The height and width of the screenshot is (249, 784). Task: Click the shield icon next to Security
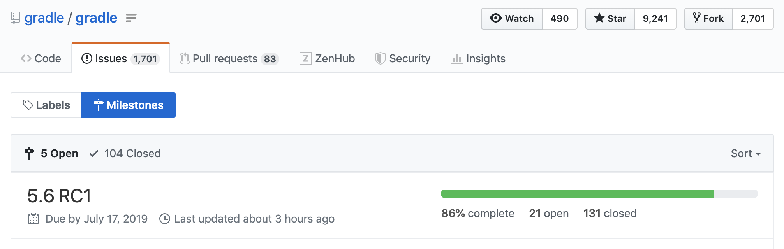click(380, 58)
